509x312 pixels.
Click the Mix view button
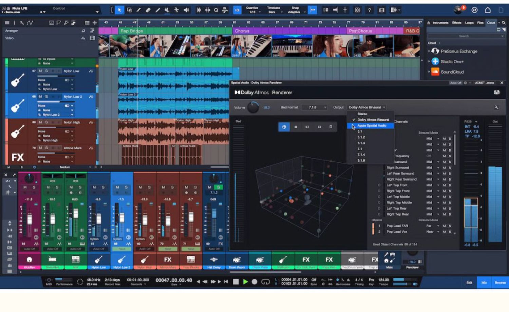tap(484, 282)
